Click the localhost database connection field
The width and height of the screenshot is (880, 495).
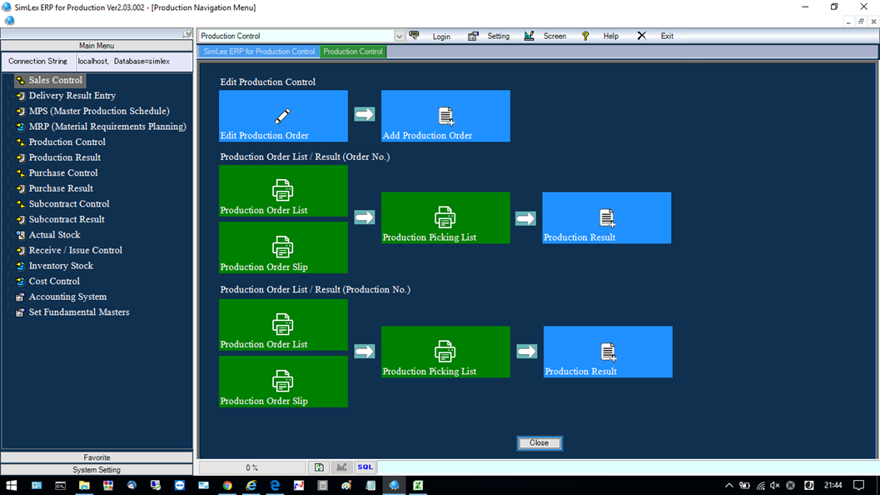point(133,61)
